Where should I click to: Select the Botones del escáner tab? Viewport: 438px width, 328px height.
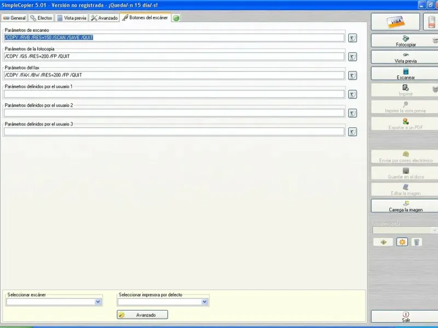[x=145, y=17]
